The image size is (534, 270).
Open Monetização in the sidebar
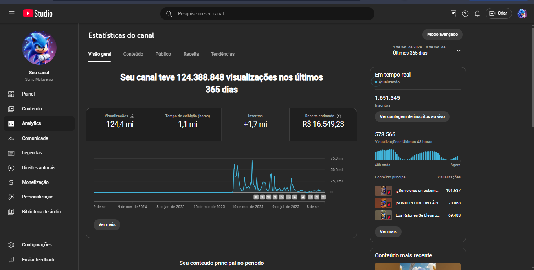[x=35, y=182]
